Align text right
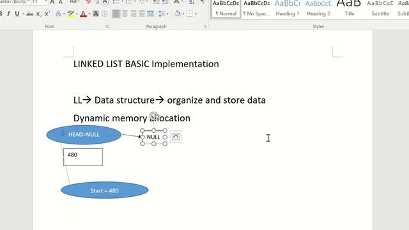409x230 pixels. pyautogui.click(x=134, y=13)
